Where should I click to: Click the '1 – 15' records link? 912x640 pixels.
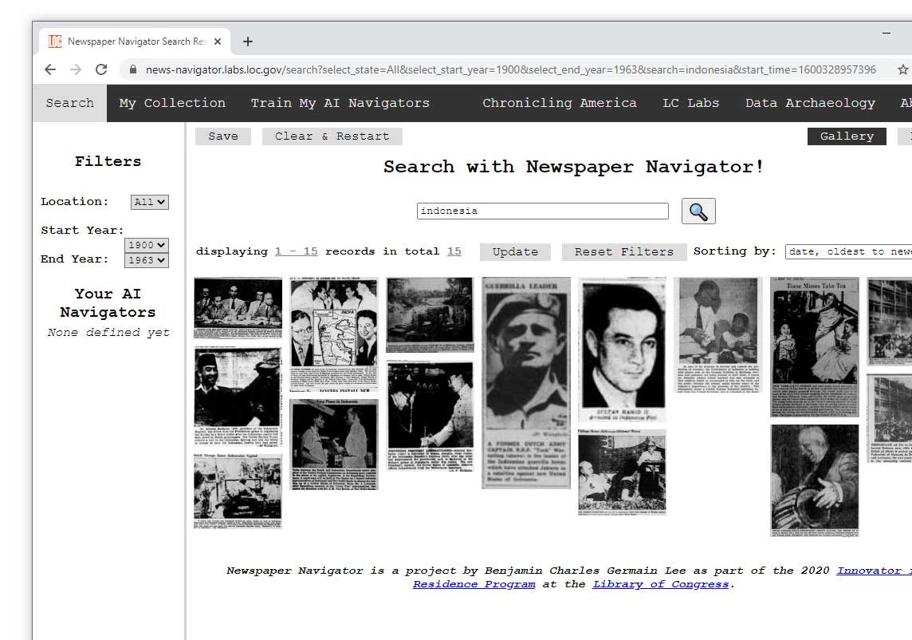[296, 251]
